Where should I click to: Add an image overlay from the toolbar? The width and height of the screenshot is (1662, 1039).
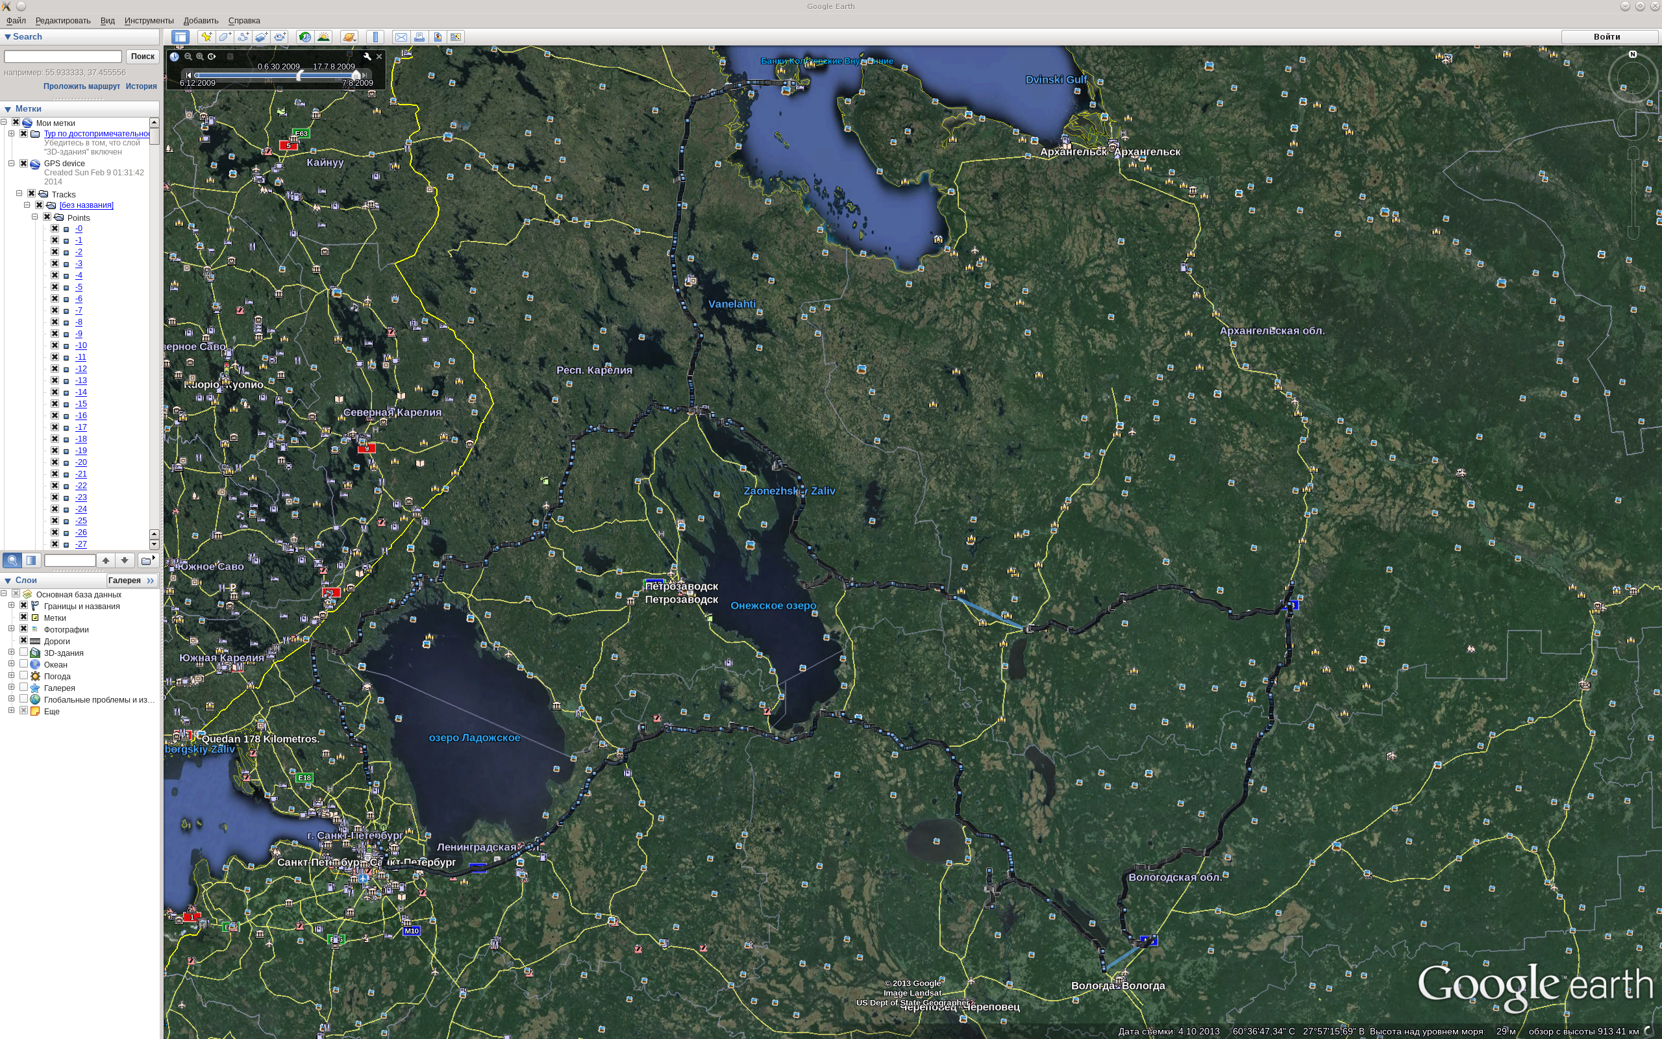coord(262,37)
